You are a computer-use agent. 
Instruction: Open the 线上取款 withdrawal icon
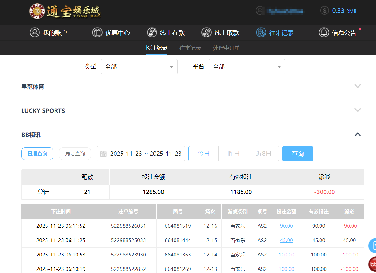(x=207, y=32)
